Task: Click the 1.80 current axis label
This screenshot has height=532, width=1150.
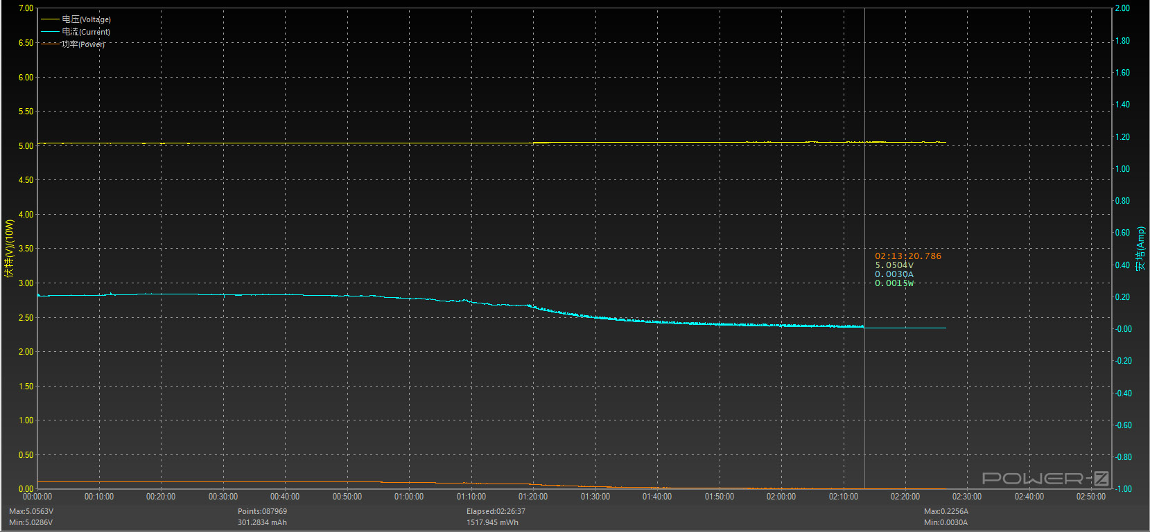Action: point(1122,41)
